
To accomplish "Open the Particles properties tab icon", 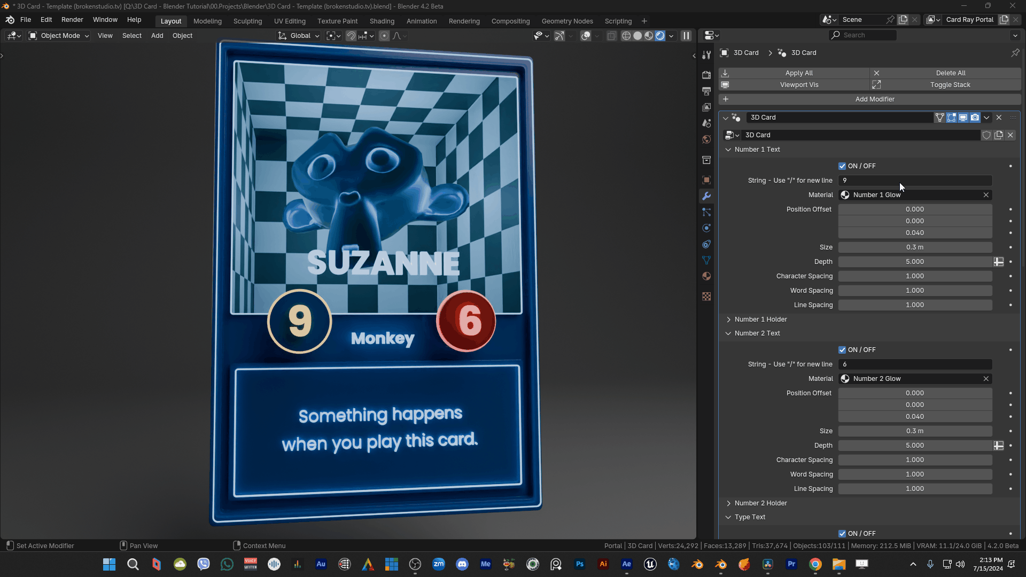I will pos(706,212).
